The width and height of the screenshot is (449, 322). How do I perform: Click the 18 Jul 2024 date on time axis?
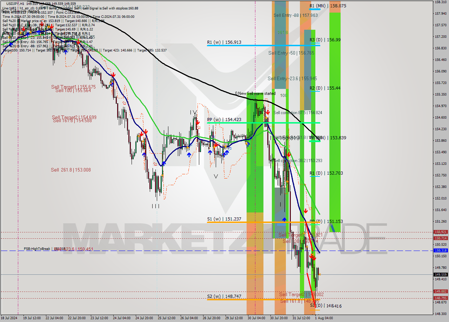(8, 318)
